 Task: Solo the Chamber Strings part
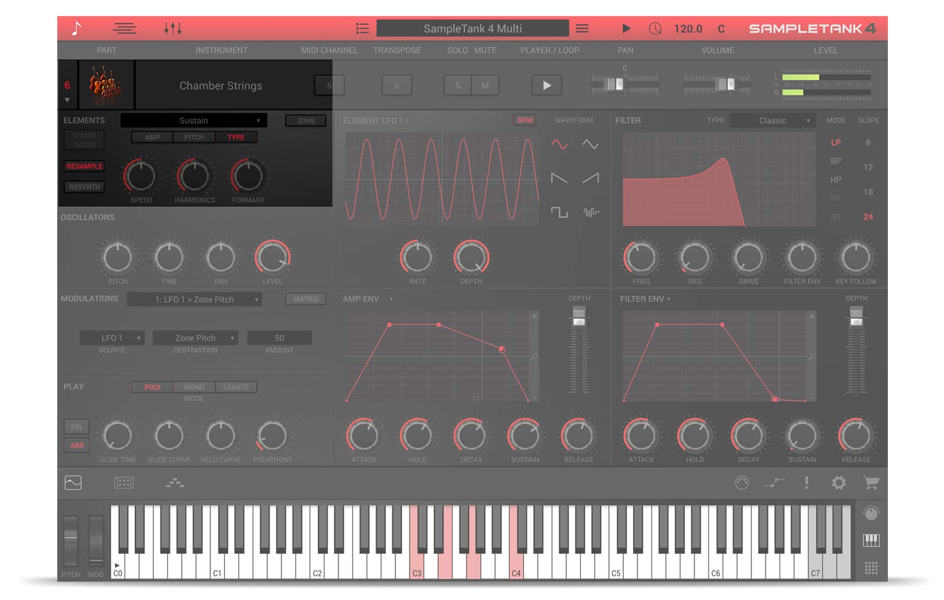coord(458,86)
